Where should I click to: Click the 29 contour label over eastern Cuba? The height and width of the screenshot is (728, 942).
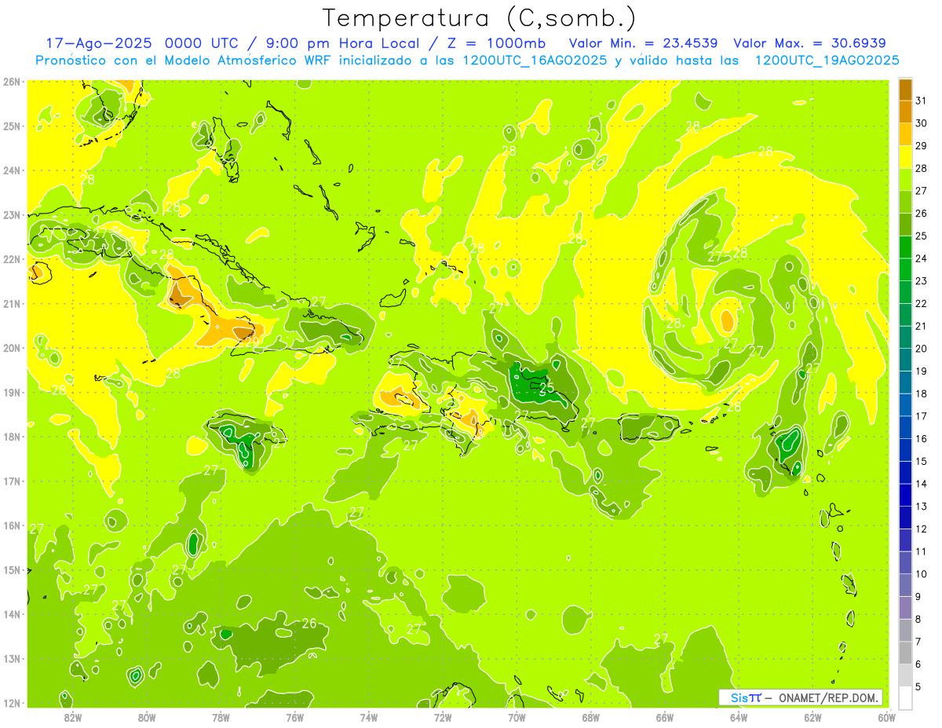[x=251, y=341]
